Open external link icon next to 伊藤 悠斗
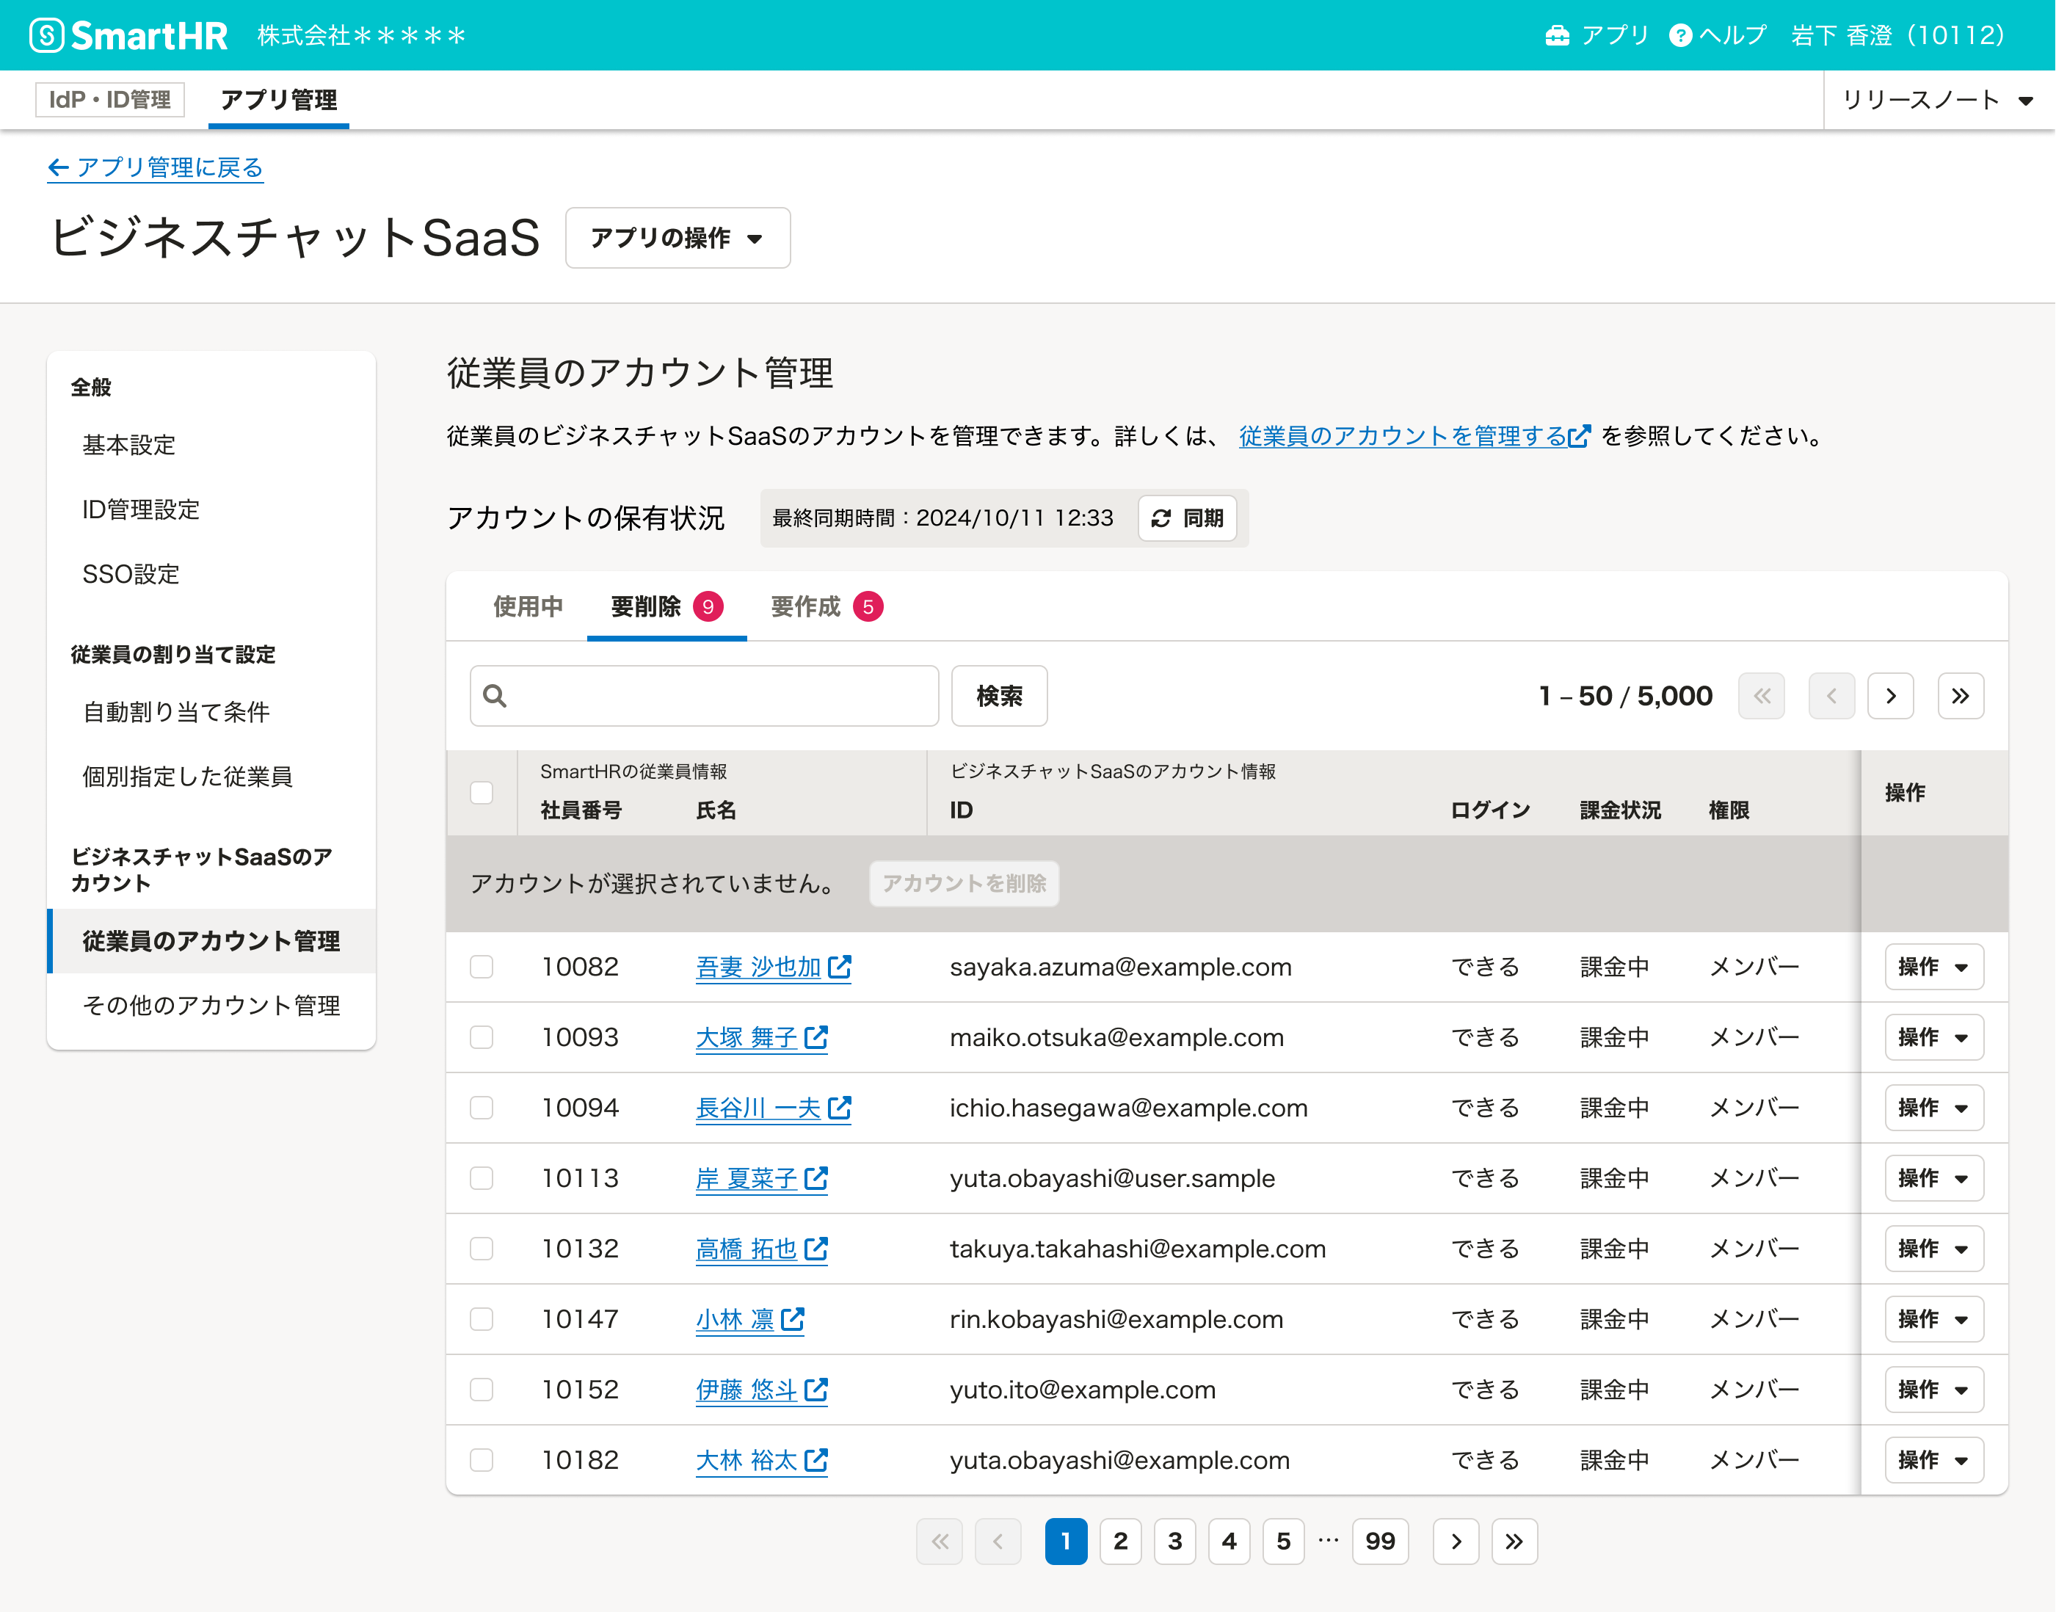 coord(816,1390)
